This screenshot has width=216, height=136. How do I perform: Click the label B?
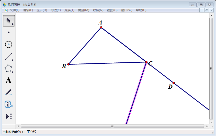64,66
